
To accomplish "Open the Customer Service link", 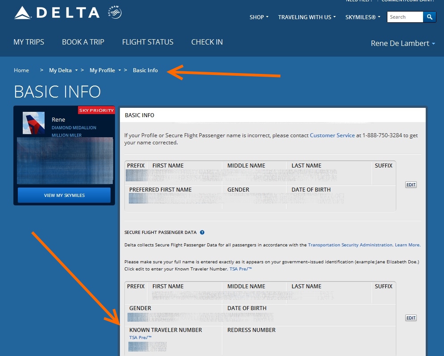I will pyautogui.click(x=332, y=135).
